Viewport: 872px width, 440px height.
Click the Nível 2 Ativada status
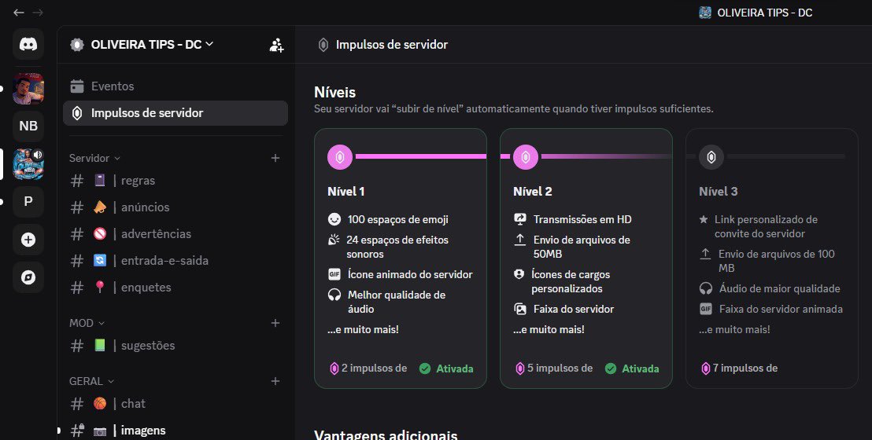632,368
